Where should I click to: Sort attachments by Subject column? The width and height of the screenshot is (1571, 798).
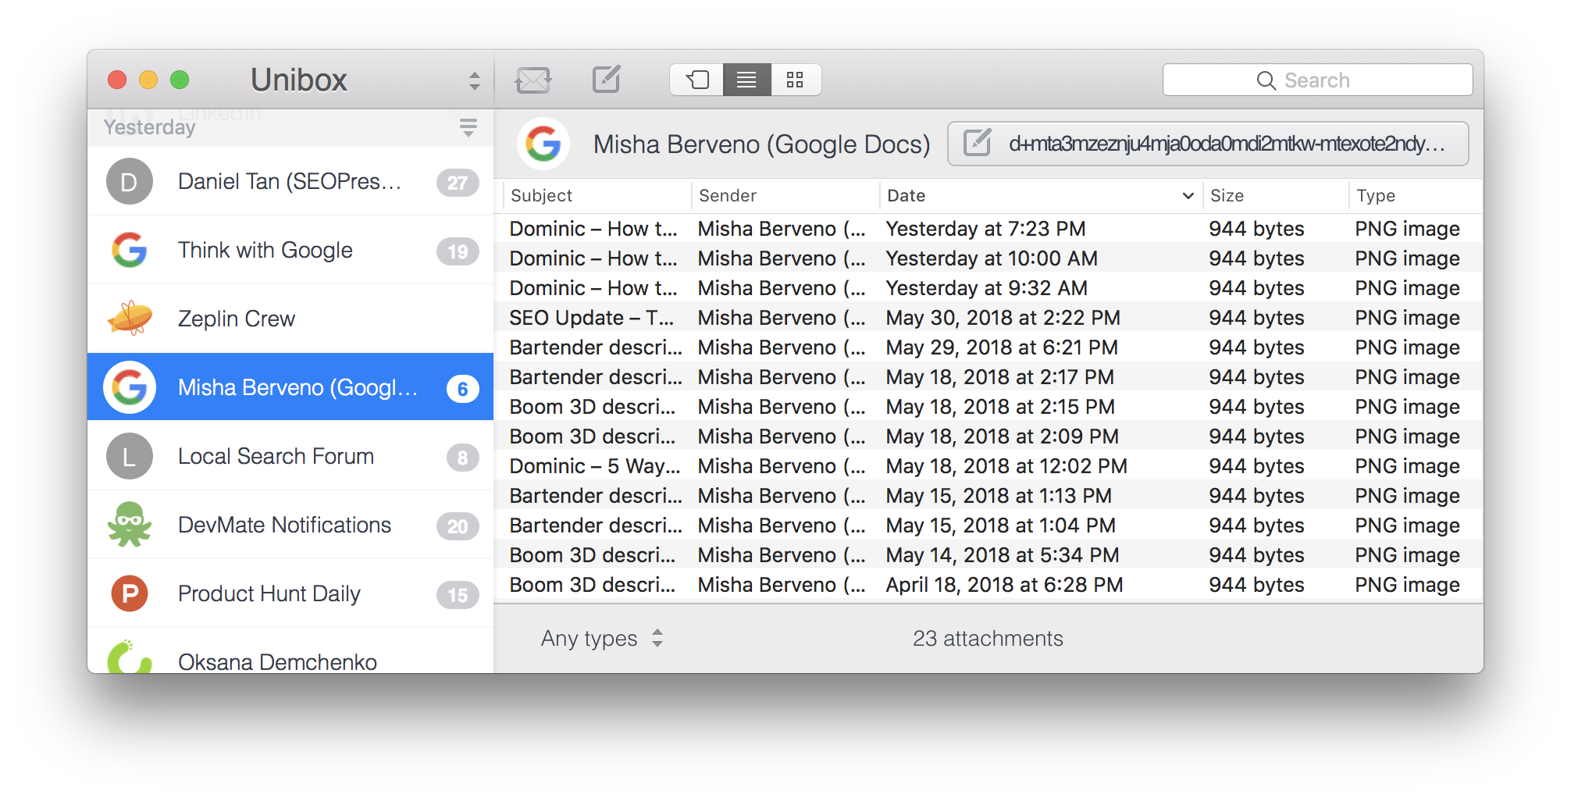(597, 195)
